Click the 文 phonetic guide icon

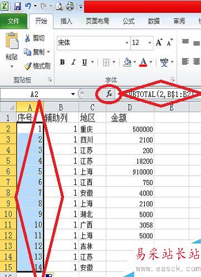tap(164, 62)
